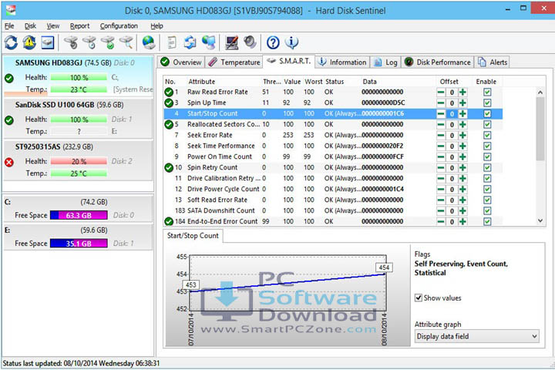The image size is (555, 370).
Task: Select the Drive Power Cycle Count row
Action: coord(333,190)
